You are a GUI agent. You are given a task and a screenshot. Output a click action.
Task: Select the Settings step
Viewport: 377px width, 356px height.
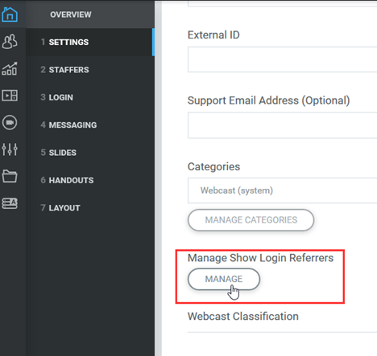coord(90,42)
